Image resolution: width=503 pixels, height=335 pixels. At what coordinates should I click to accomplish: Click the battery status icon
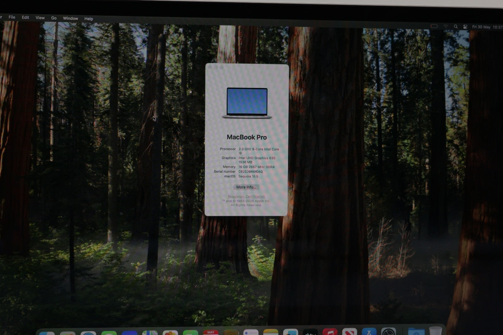coord(434,26)
